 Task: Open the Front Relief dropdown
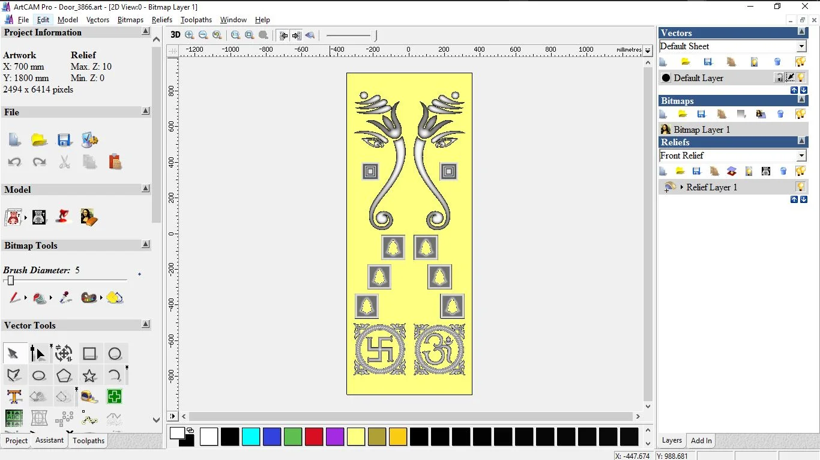(x=801, y=156)
